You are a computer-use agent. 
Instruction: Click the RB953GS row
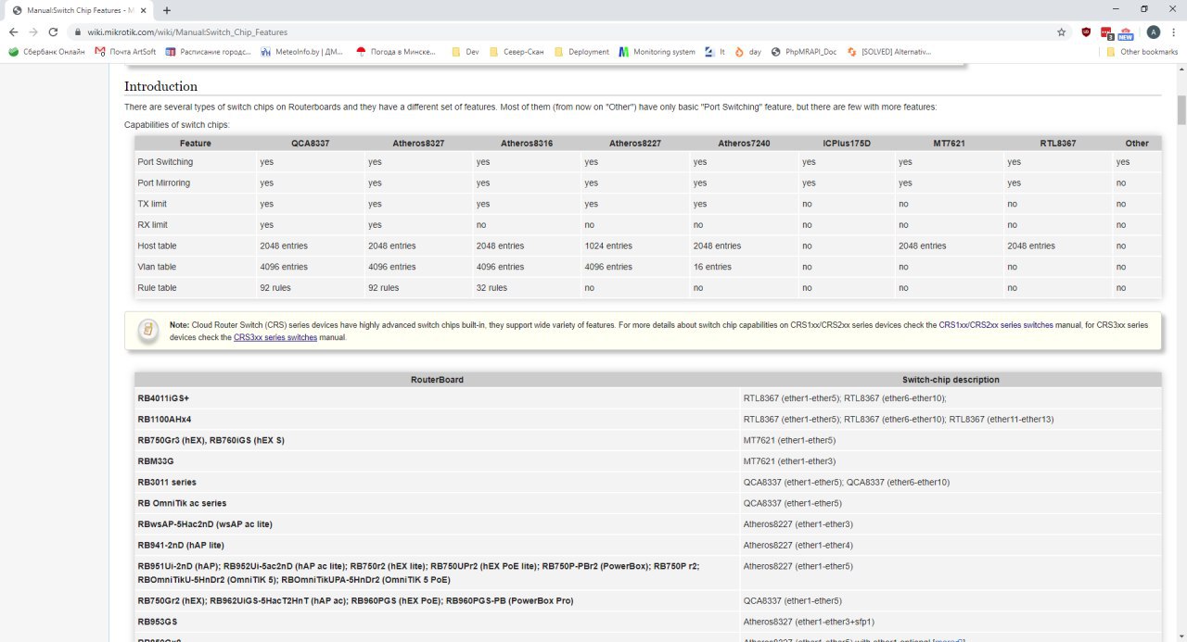[x=647, y=622]
